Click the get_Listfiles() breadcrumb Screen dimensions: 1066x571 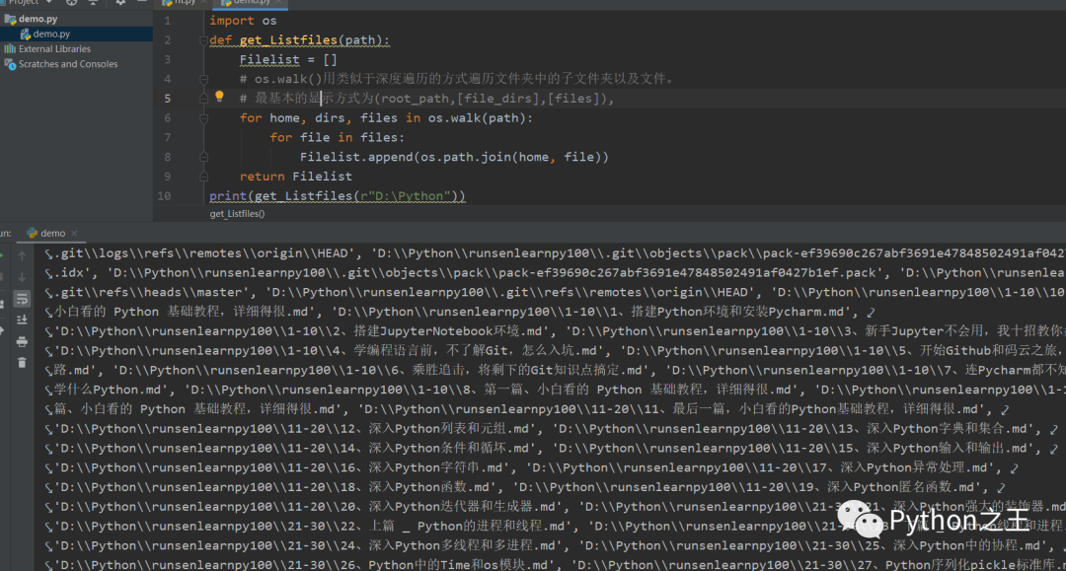(237, 214)
